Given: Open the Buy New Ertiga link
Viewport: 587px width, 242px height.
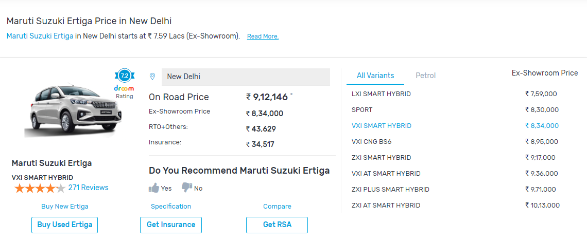Looking at the screenshot, I should coord(65,207).
